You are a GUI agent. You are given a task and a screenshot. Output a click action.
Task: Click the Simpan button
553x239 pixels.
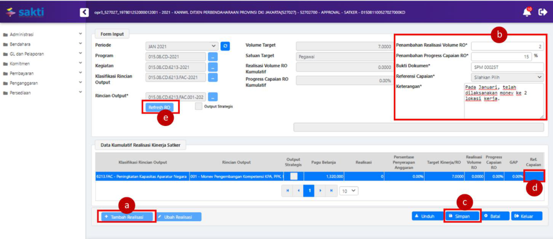[x=462, y=216]
